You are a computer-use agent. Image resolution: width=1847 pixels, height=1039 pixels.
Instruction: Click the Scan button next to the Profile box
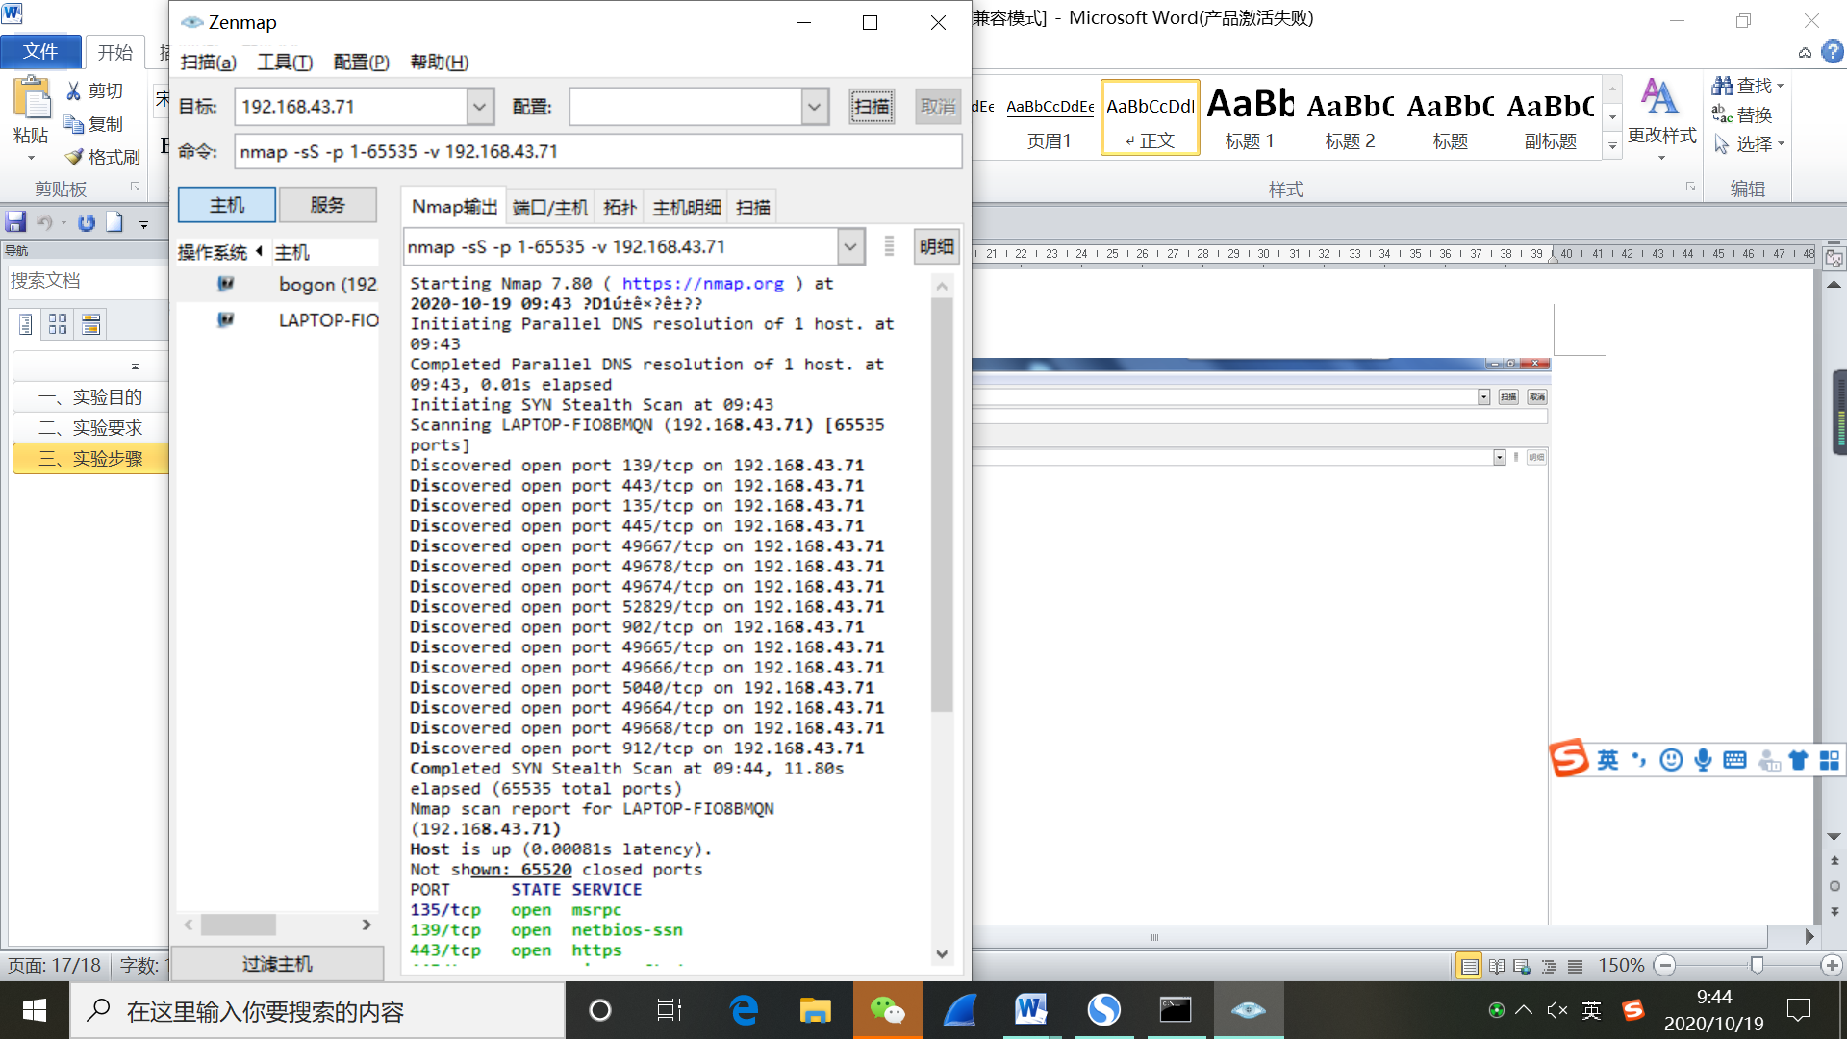[x=872, y=107]
